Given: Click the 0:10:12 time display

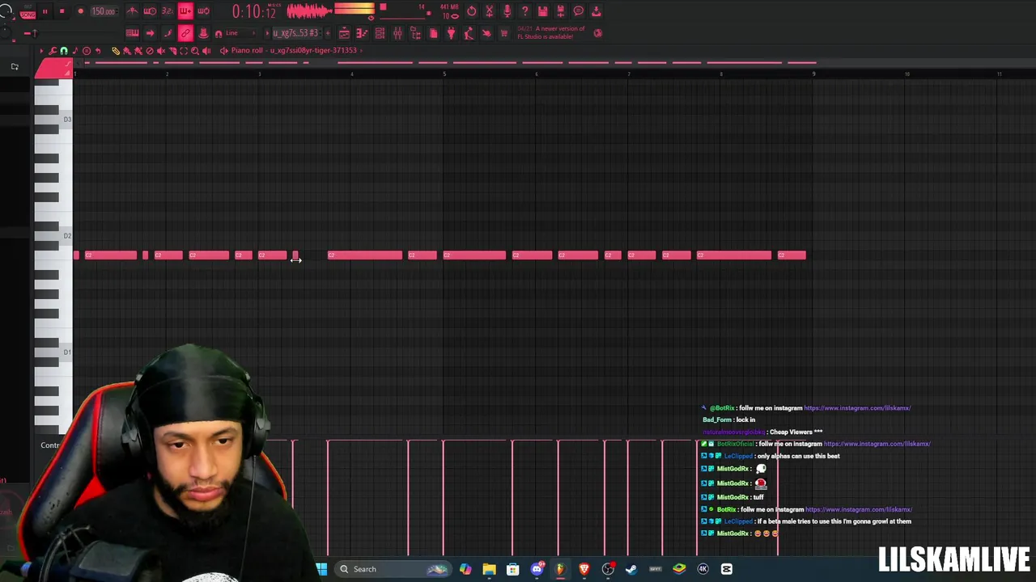Looking at the screenshot, I should [256, 11].
